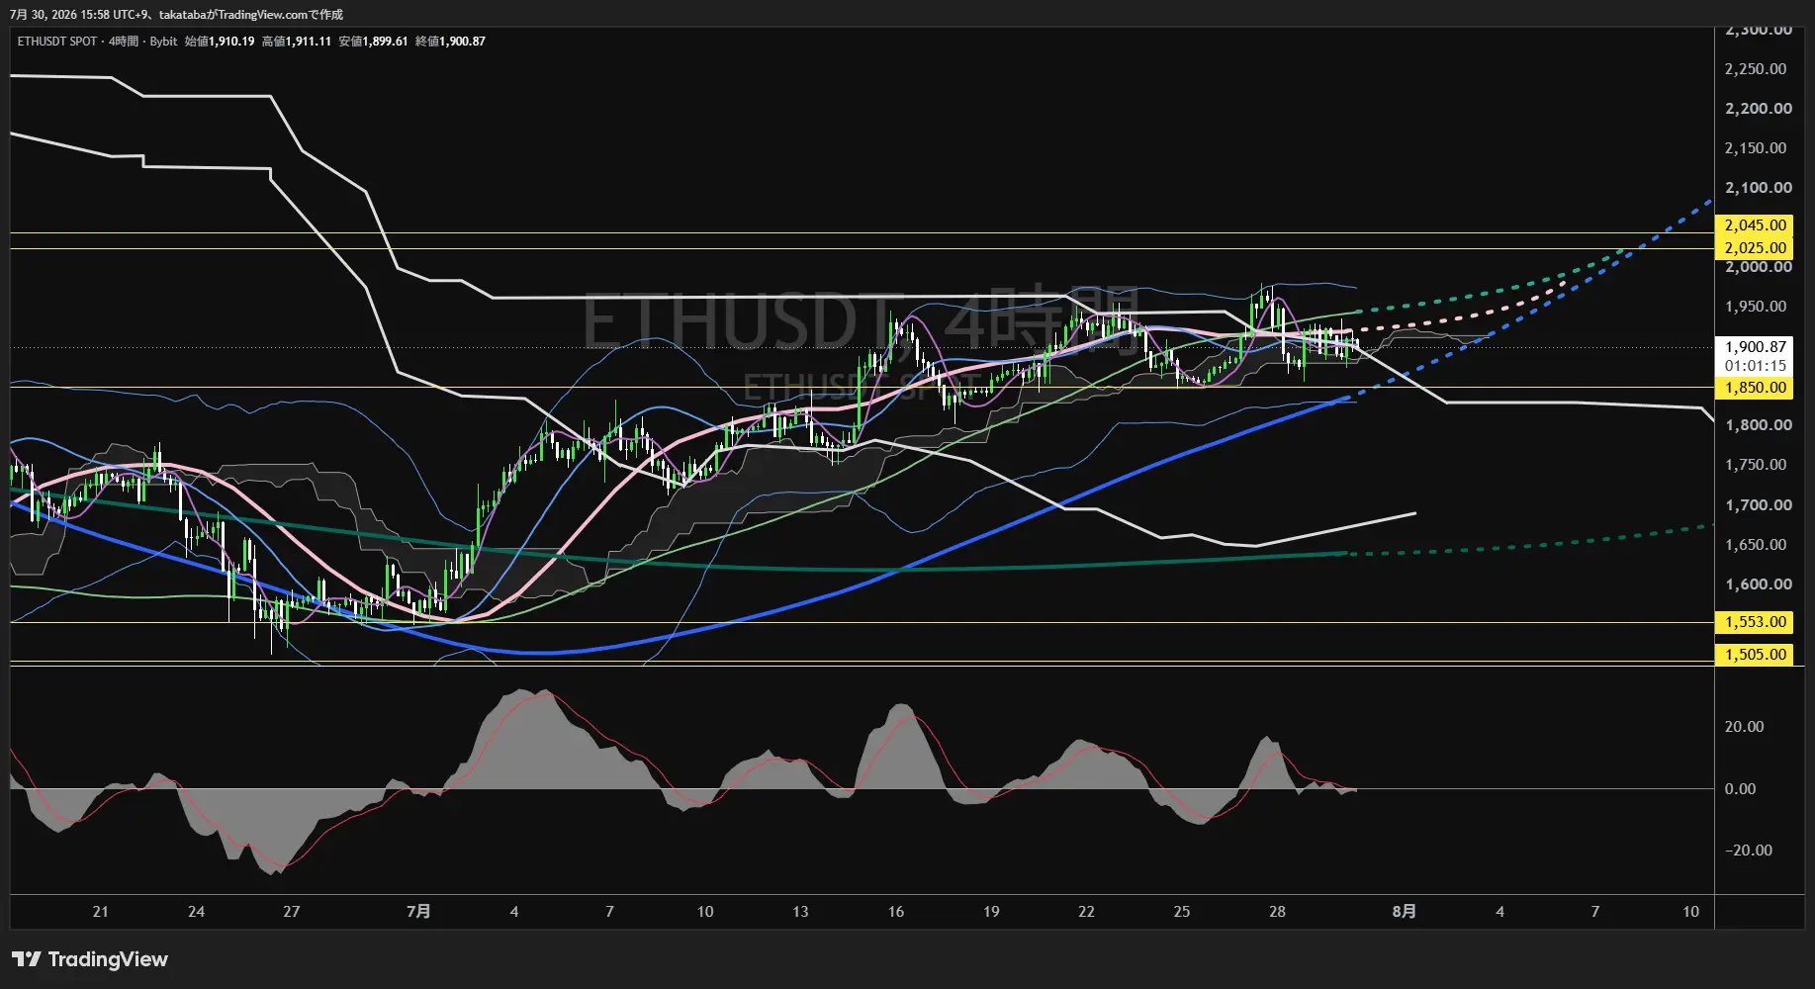Click the current price label 1,900.87
The height and width of the screenshot is (989, 1815).
pyautogui.click(x=1755, y=347)
